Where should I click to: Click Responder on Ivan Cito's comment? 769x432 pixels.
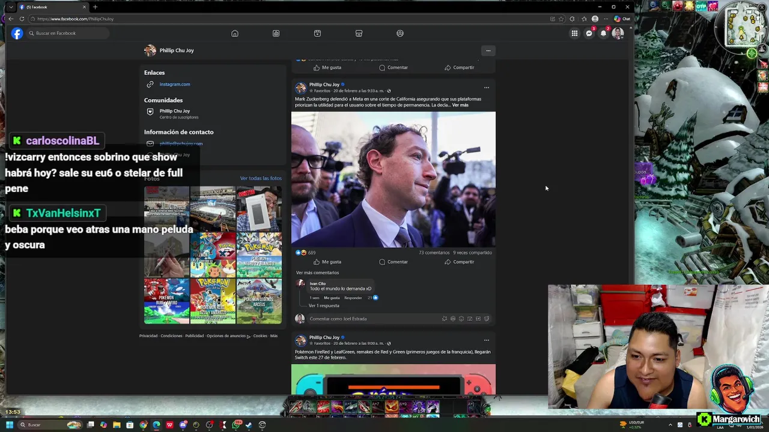[353, 298]
